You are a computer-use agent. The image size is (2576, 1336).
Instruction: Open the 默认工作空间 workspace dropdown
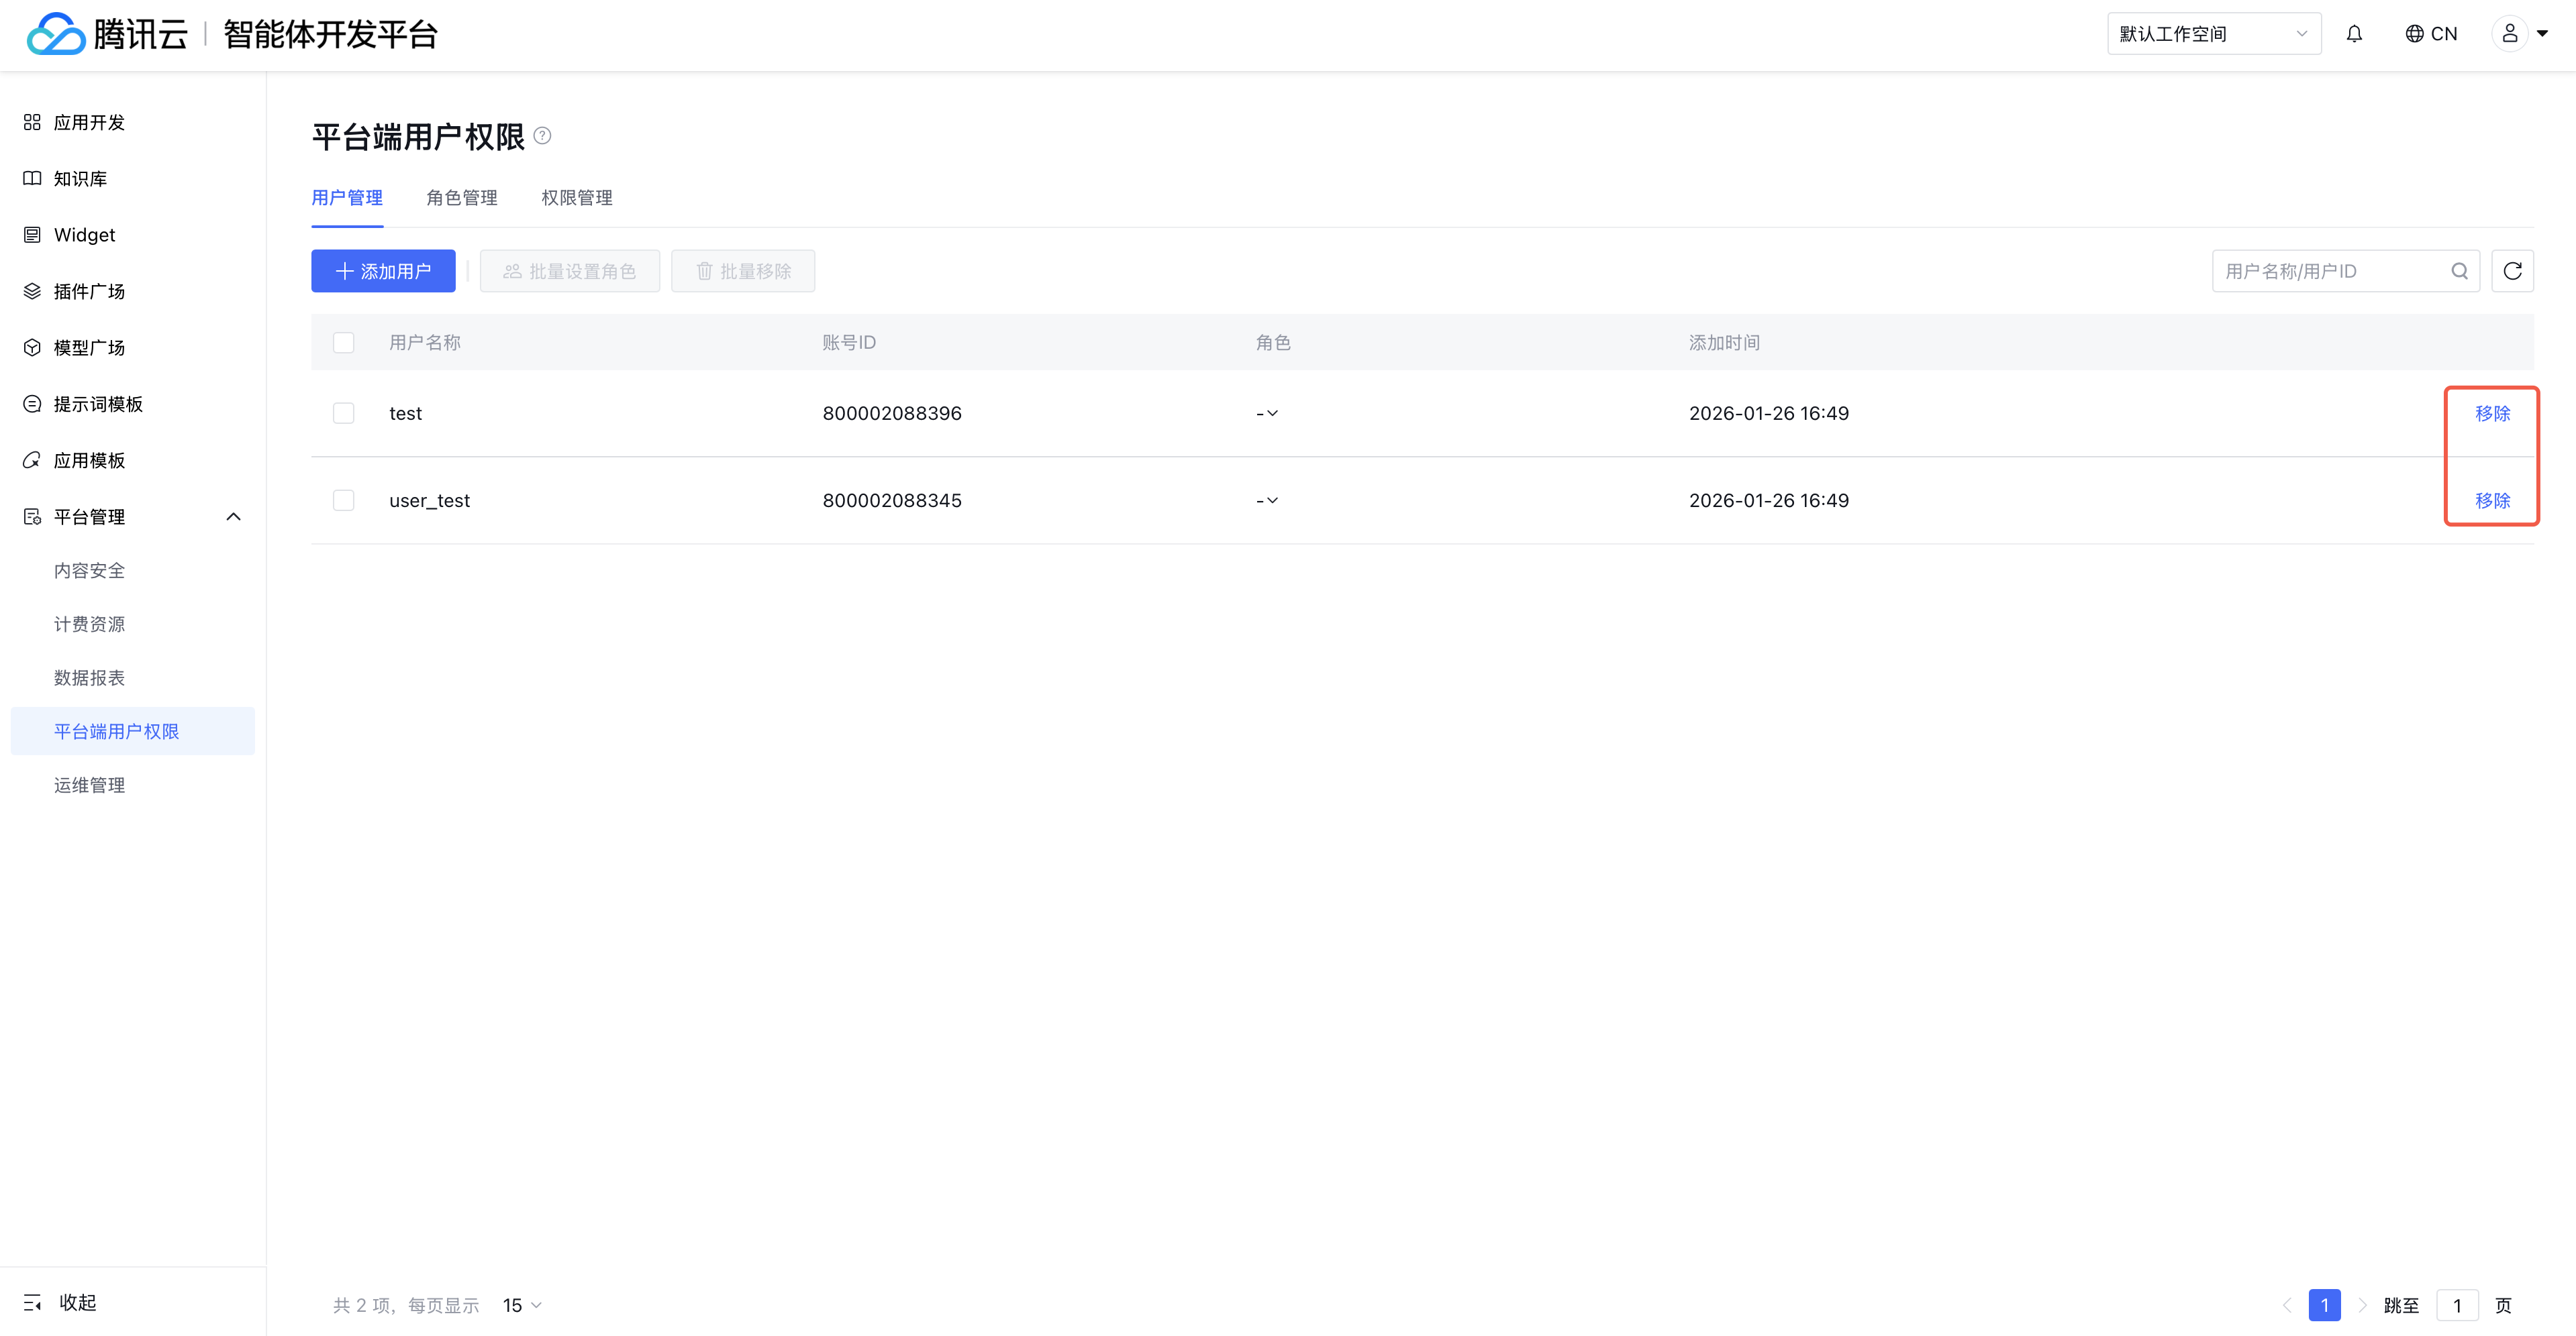[x=2213, y=34]
